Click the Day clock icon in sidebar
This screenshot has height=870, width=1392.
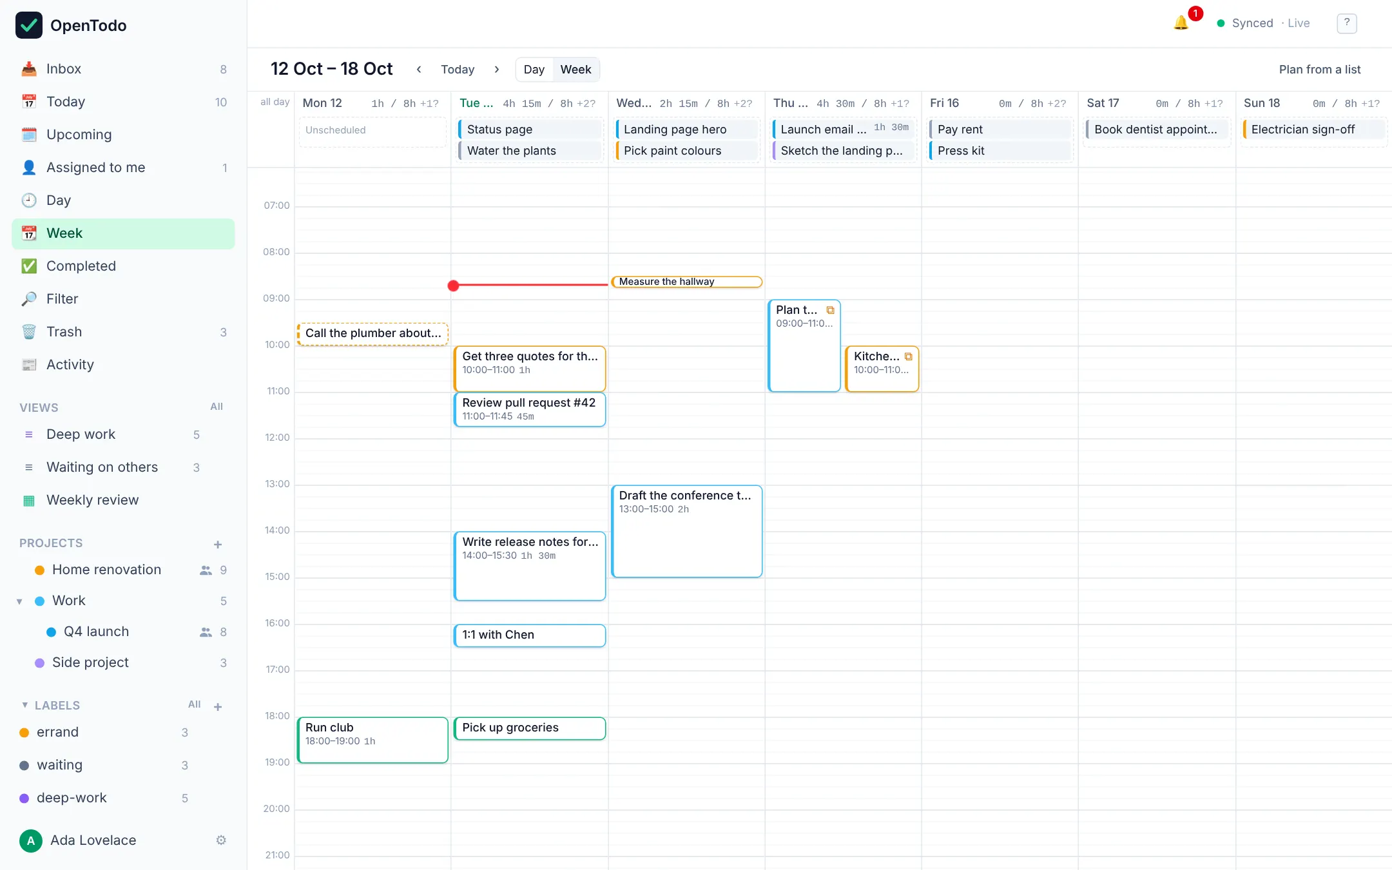[x=29, y=200]
